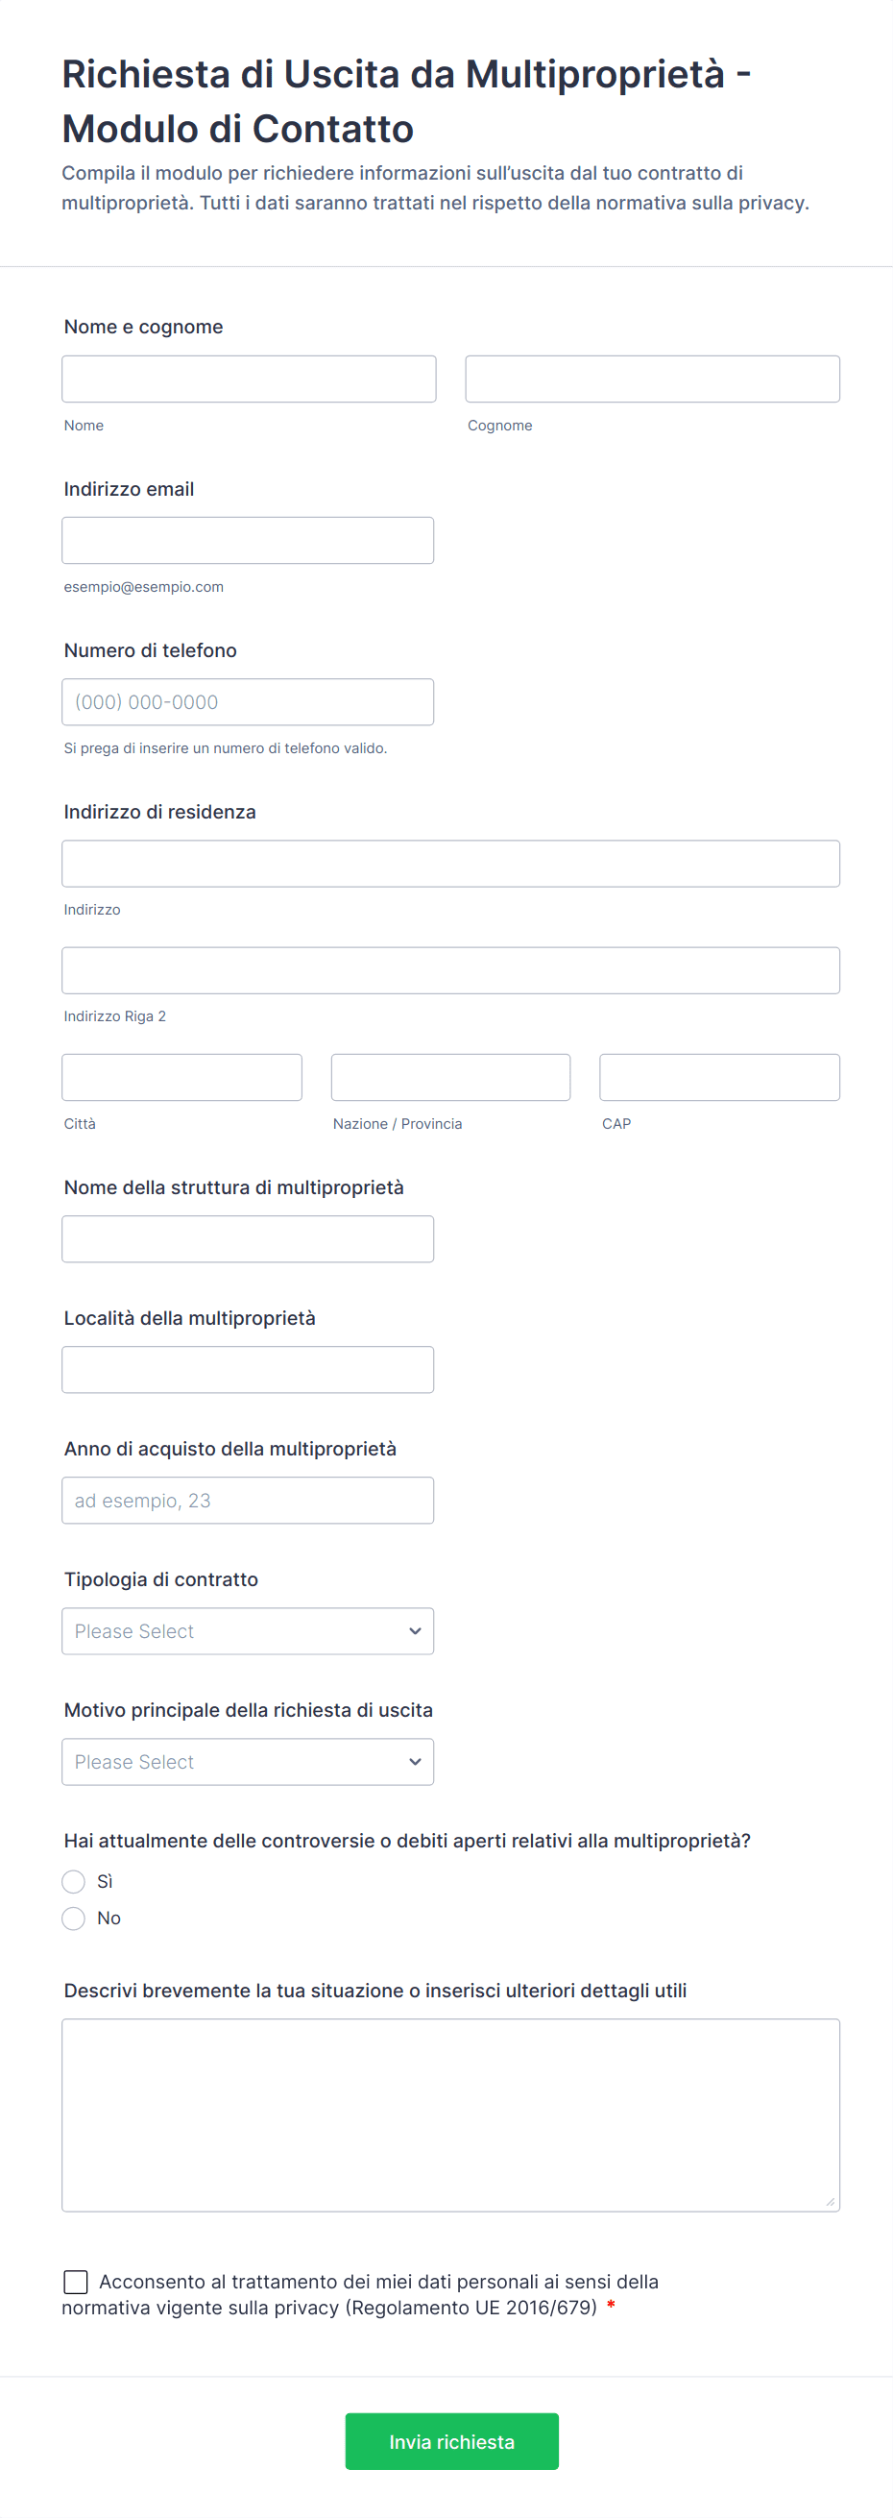
Task: Focus the Indirizzo email input
Action: [x=247, y=540]
